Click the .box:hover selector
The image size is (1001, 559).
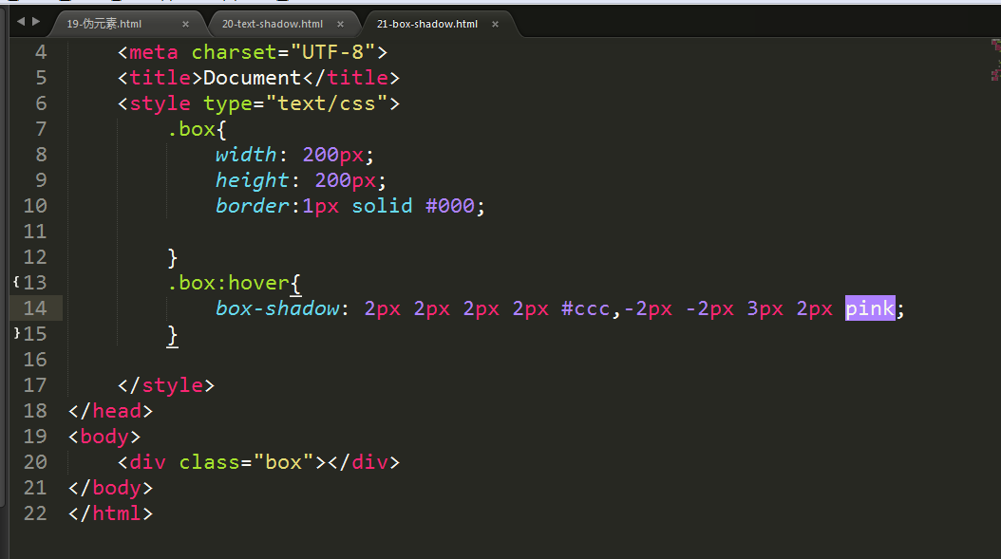click(x=229, y=283)
